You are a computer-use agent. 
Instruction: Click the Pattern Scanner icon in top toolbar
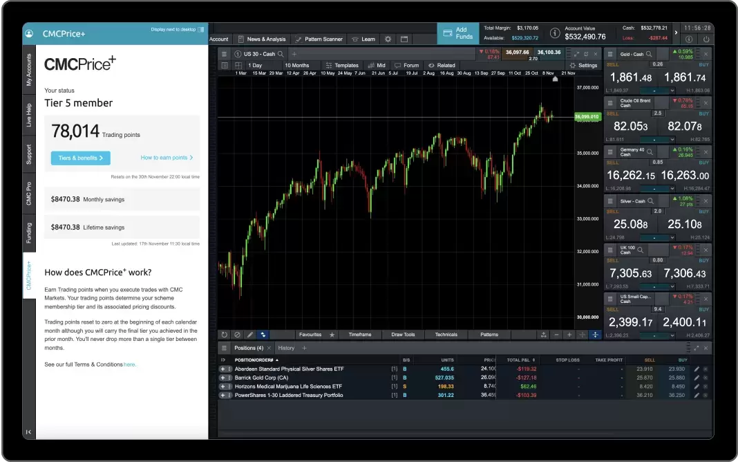[x=299, y=39]
